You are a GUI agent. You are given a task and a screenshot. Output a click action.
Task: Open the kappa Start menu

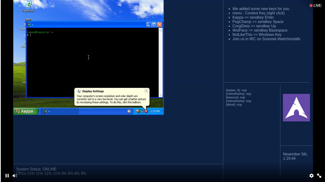25,111
